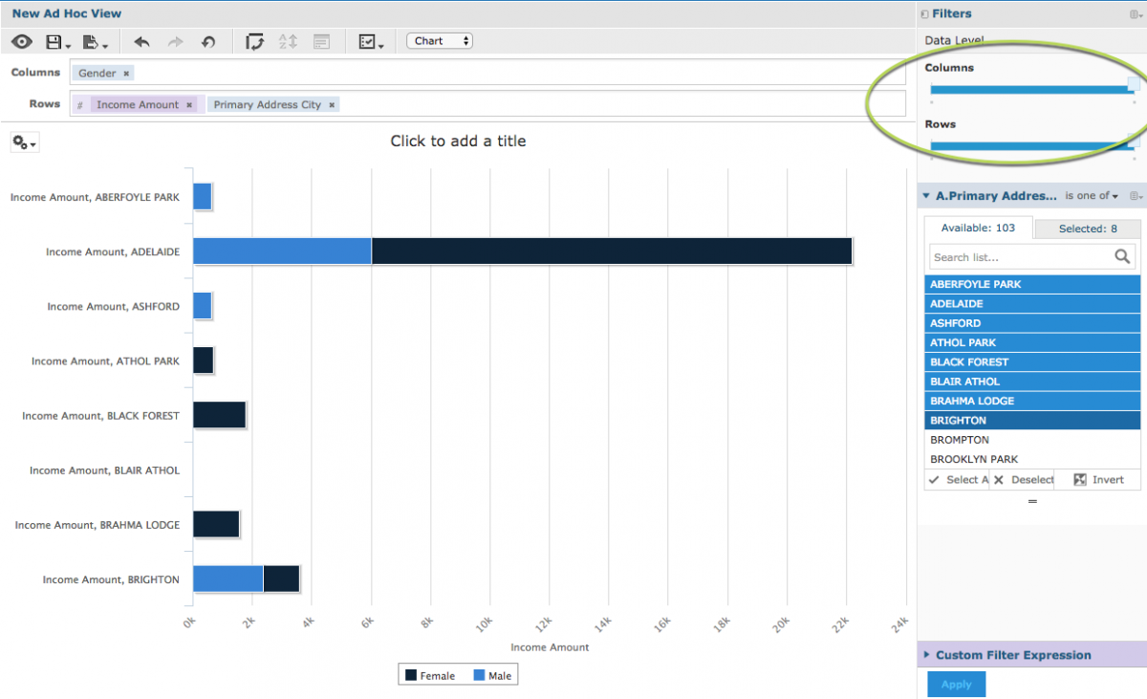Open the Chart type dropdown
The width and height of the screenshot is (1147, 699).
pyautogui.click(x=439, y=40)
